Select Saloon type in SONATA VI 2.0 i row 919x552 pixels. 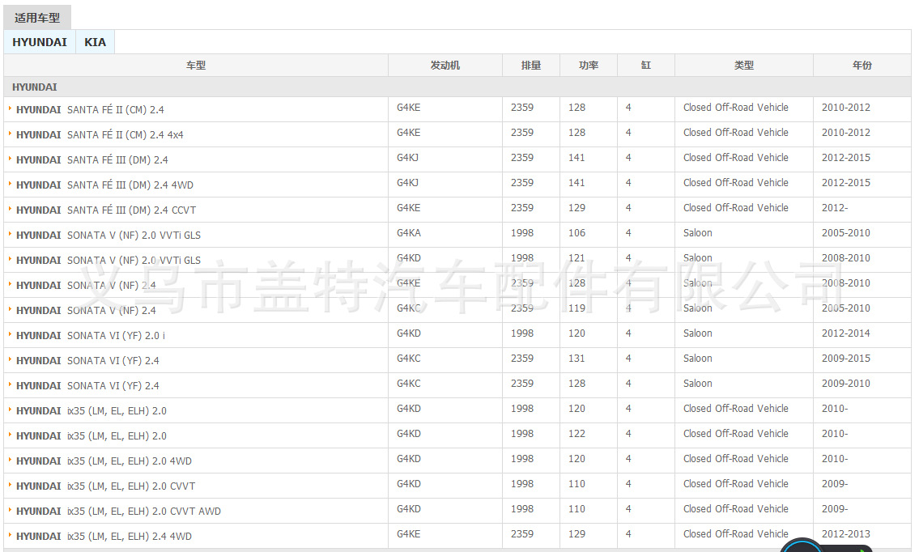[x=697, y=333]
